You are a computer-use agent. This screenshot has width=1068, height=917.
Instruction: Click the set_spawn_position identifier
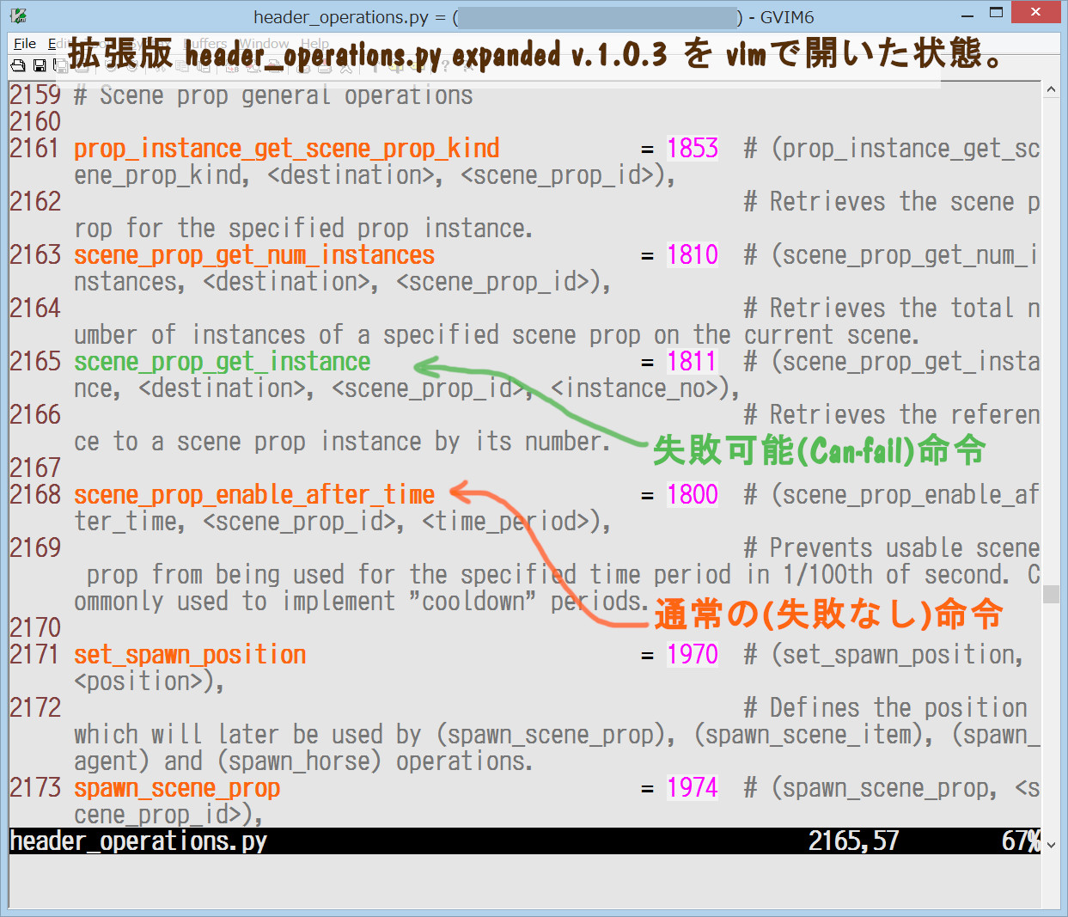190,655
